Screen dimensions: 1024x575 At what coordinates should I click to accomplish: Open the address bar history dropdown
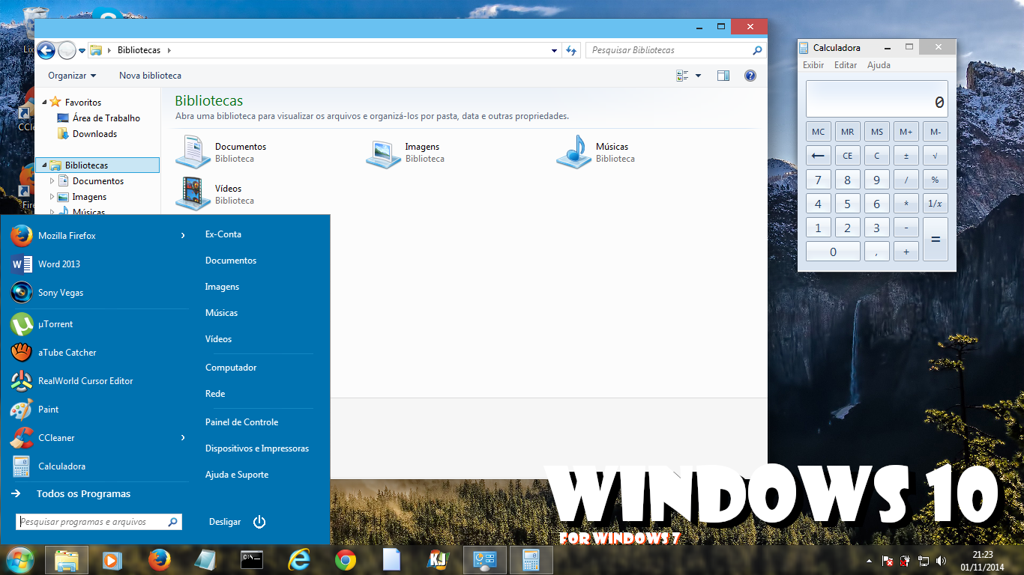coord(555,50)
